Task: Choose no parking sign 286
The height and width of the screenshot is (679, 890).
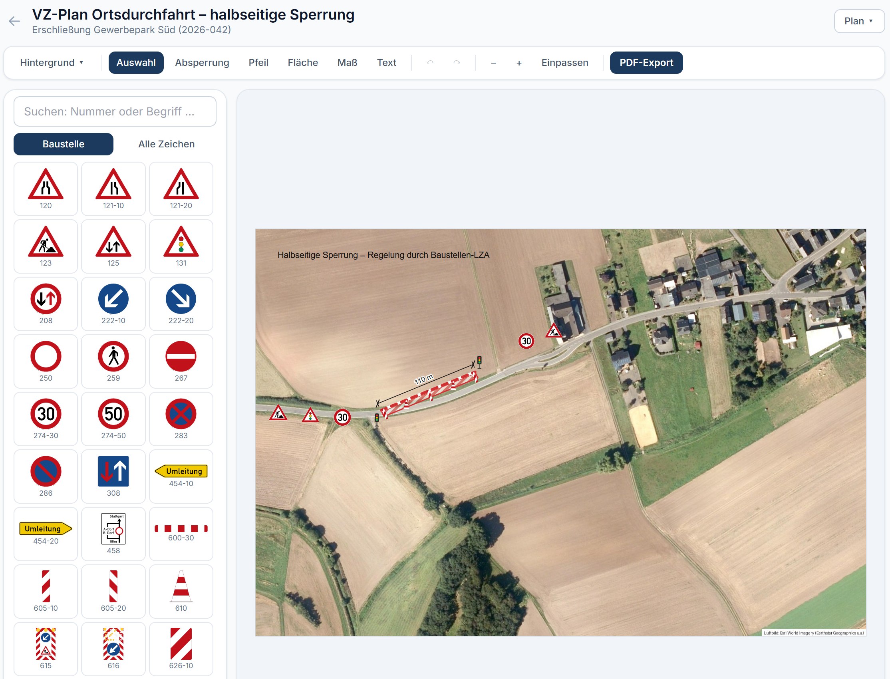Action: tap(46, 476)
